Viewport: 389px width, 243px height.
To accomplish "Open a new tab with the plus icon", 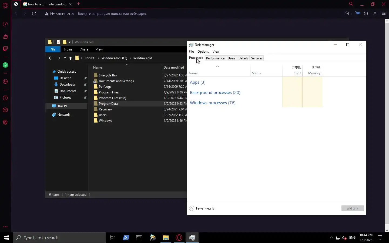I will (x=78, y=4).
